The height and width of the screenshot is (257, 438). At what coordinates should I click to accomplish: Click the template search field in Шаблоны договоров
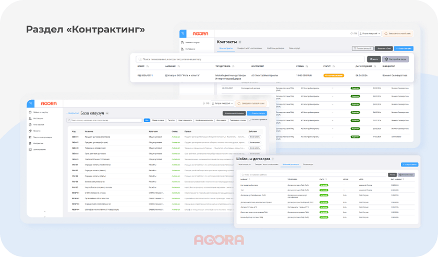click(x=313, y=175)
